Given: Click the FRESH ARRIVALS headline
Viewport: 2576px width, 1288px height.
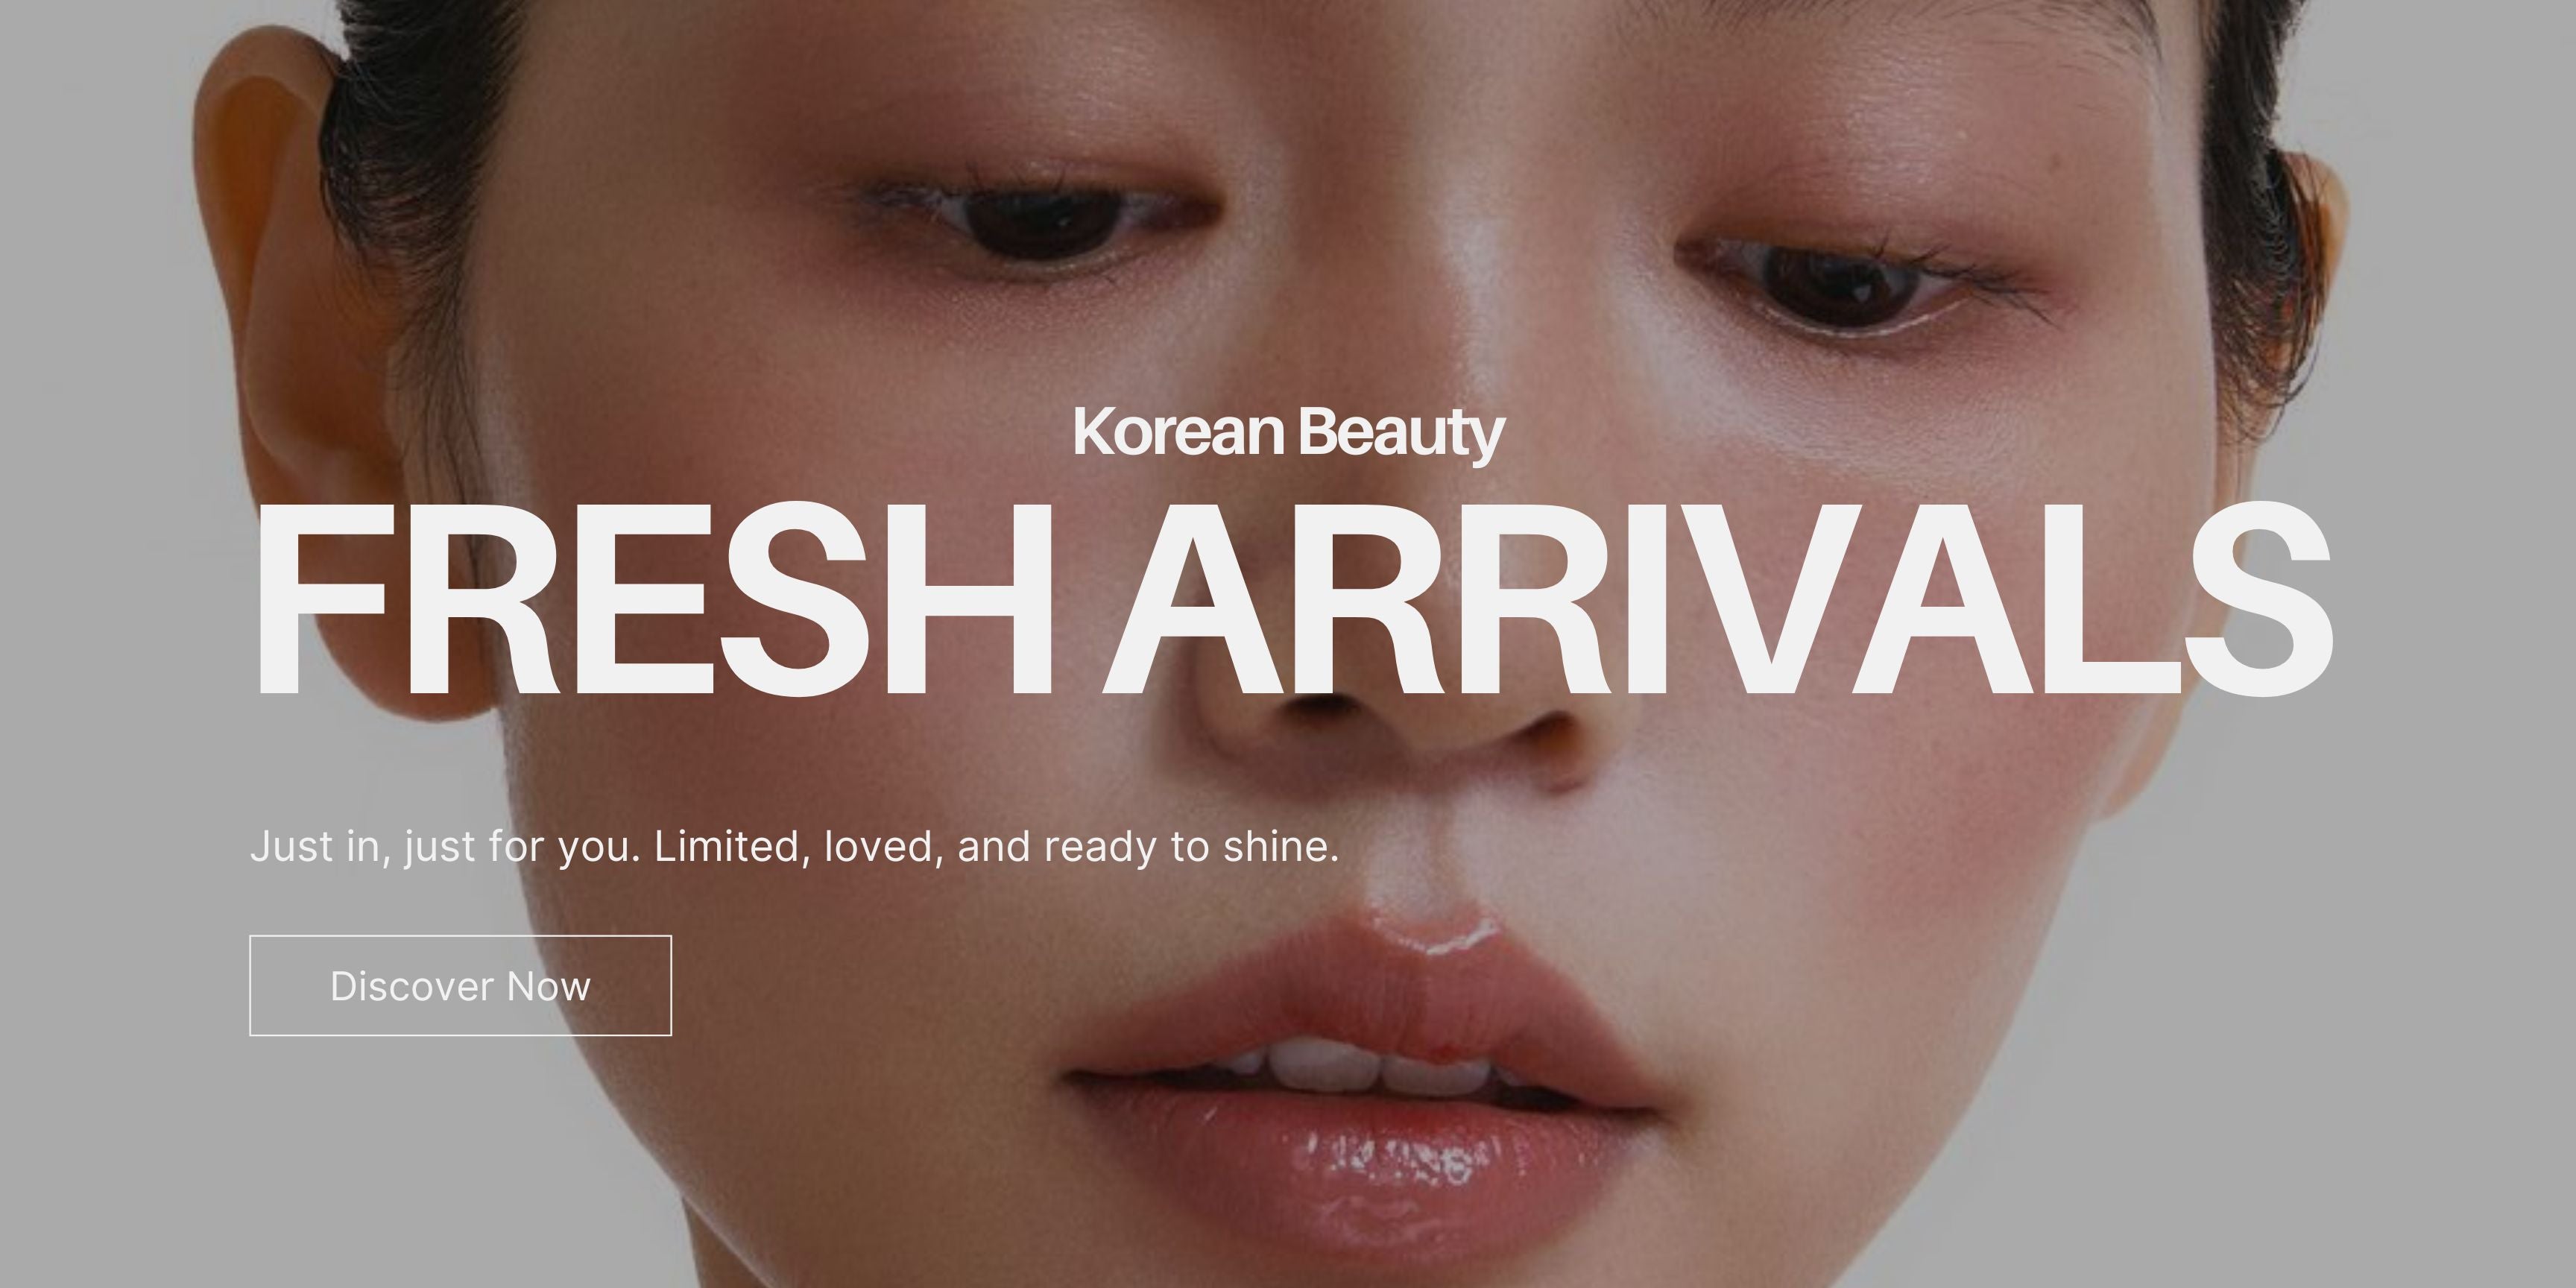Looking at the screenshot, I should (x=1291, y=599).
